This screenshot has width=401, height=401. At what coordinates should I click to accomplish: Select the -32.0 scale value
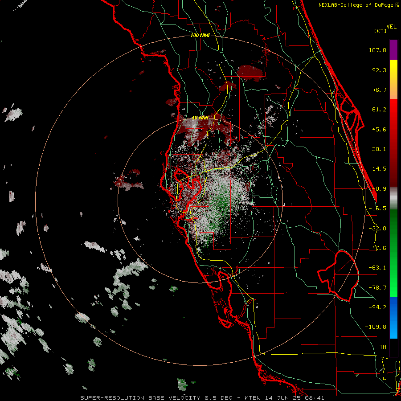[x=377, y=229]
